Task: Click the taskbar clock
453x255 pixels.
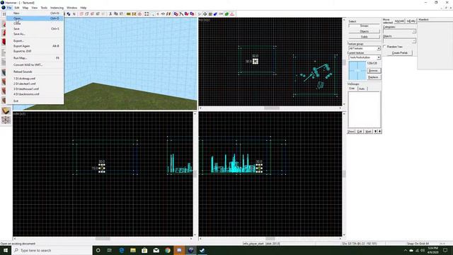Action: pyautogui.click(x=433, y=250)
